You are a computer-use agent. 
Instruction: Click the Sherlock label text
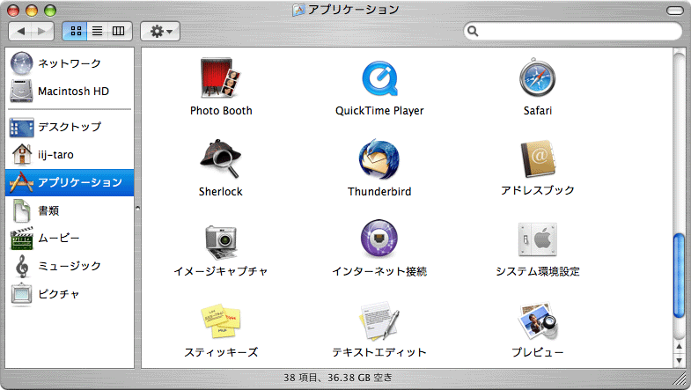220,192
